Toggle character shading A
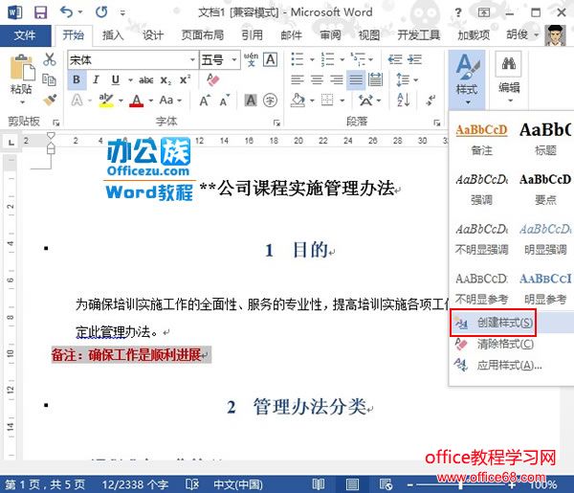 click(x=251, y=100)
